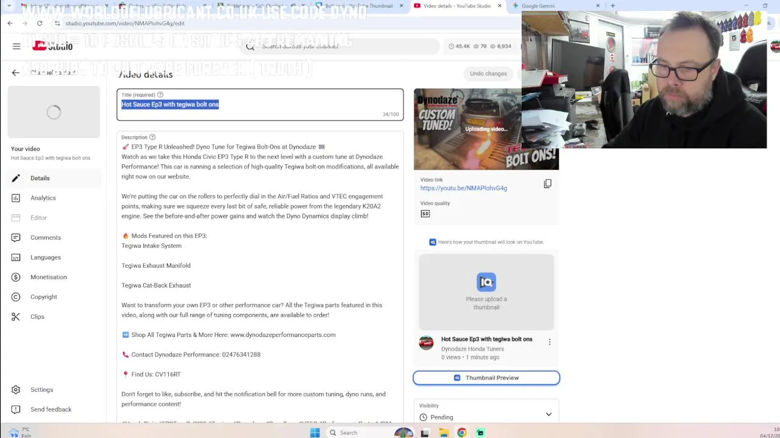Open the Copyright section
The image size is (780, 438).
[54, 297]
